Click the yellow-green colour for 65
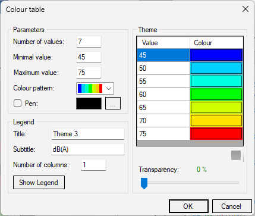This screenshot has width=255, height=216. point(216,108)
